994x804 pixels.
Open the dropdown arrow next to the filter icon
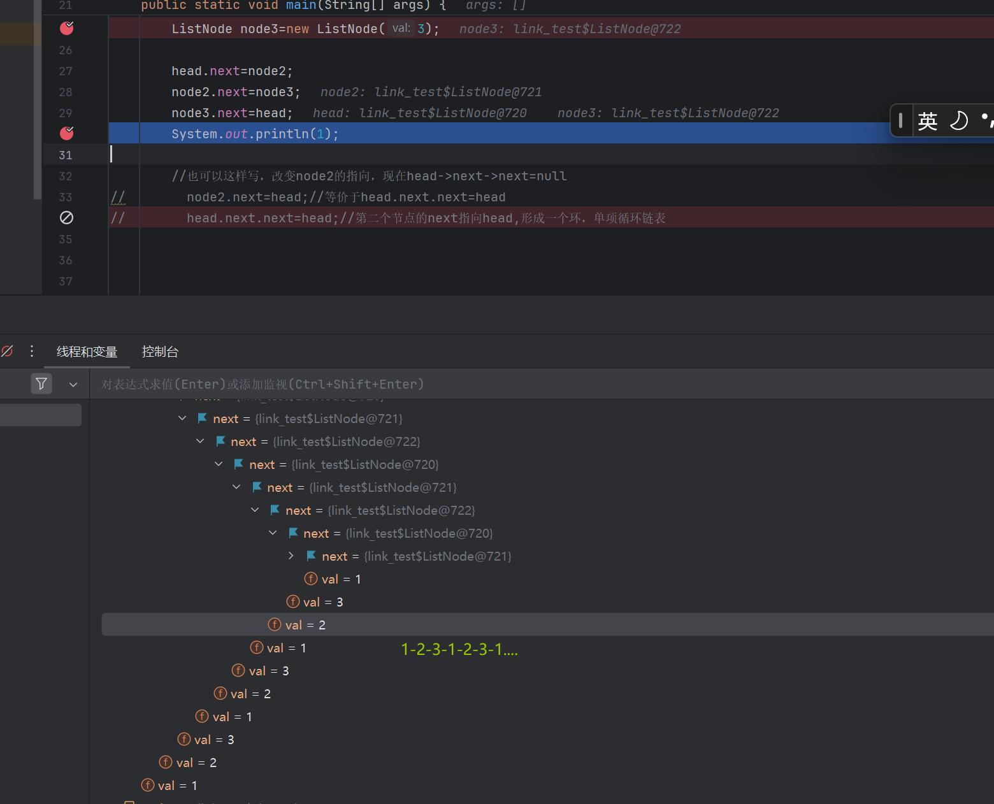tap(73, 384)
